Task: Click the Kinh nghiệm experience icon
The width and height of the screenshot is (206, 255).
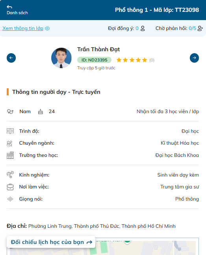Action: point(10,175)
